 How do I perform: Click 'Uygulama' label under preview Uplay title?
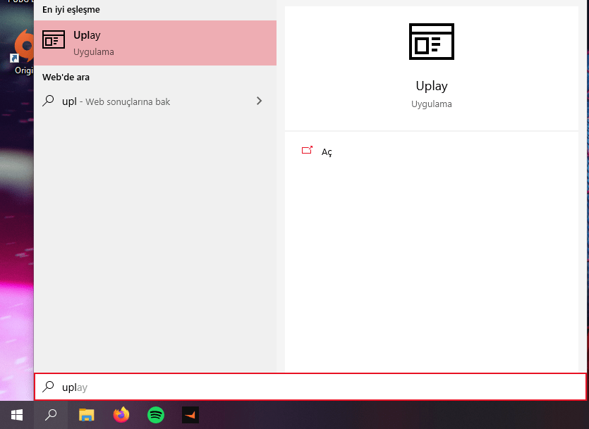(431, 104)
